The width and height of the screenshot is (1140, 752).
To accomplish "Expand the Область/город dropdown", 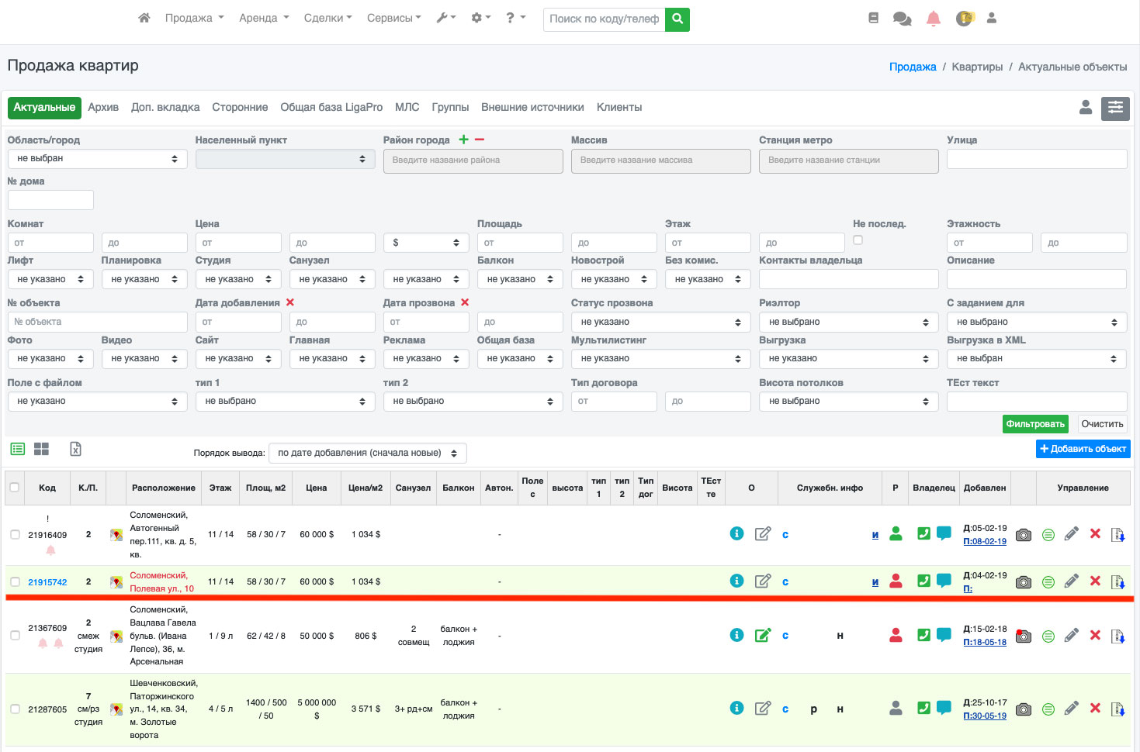I will [x=97, y=159].
